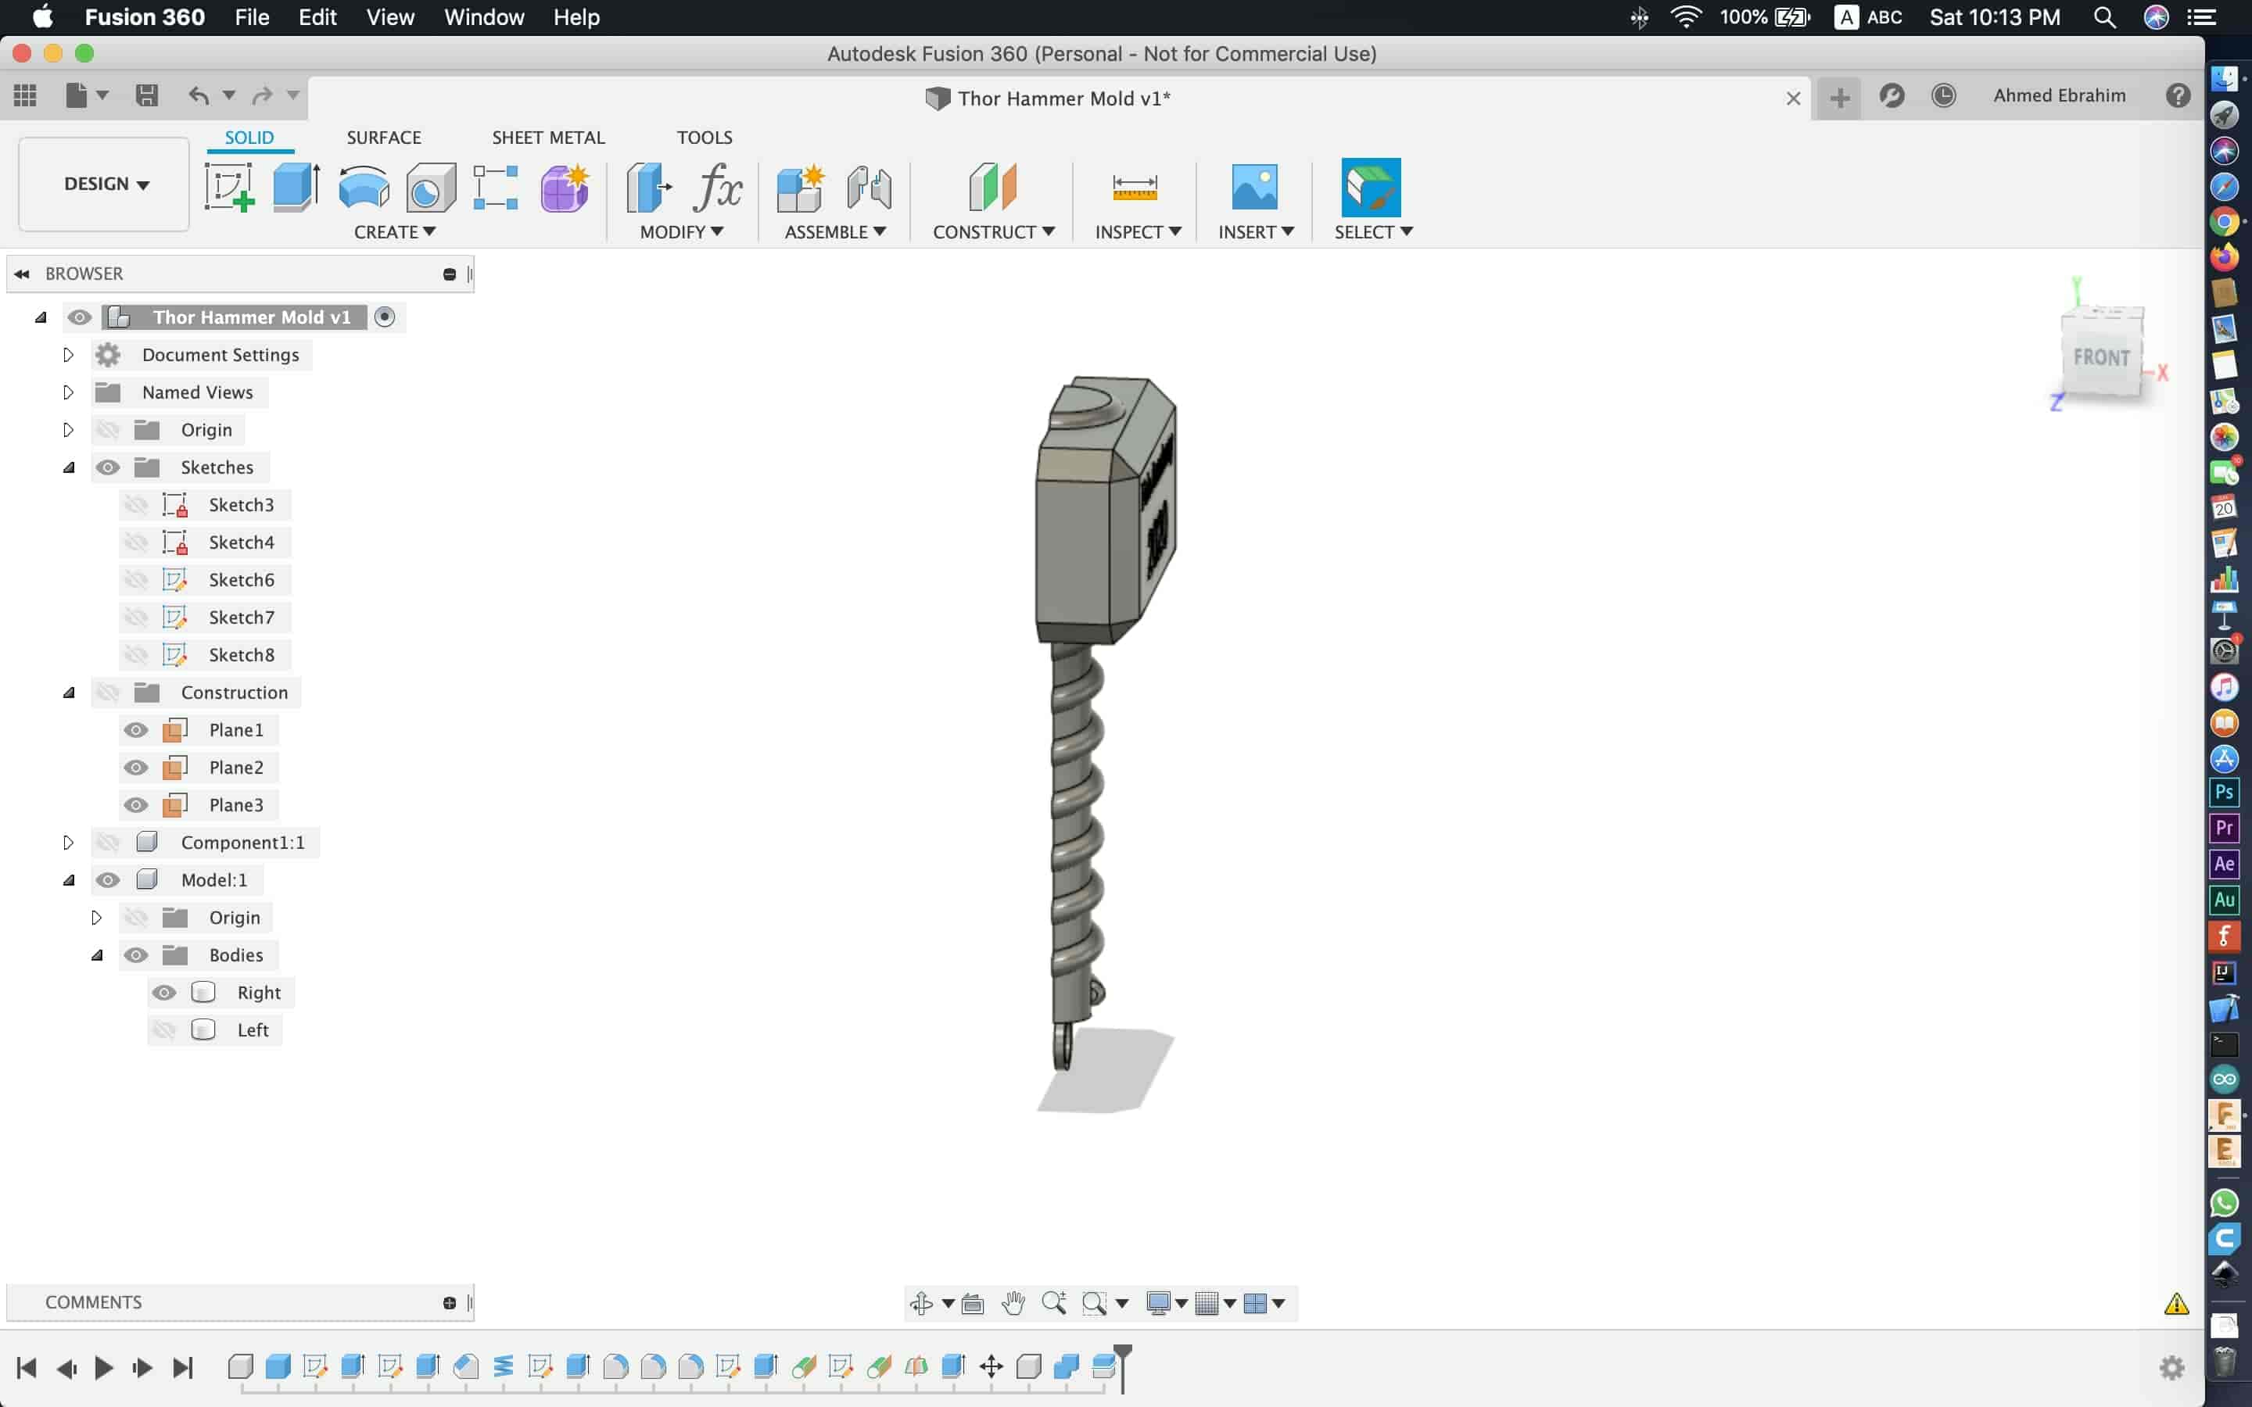Click the FRONT face of ViewCube
The width and height of the screenshot is (2252, 1407).
click(2101, 356)
